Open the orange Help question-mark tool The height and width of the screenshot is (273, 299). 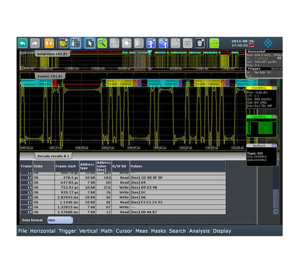49,43
